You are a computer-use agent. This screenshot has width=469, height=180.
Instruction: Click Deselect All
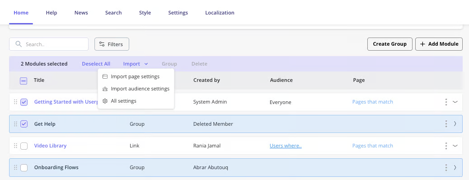(96, 64)
